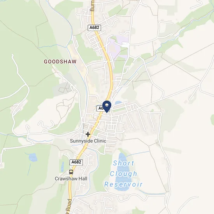Click the narrow blue pond west of Crawshaw Hall
Viewport: 214px width, 214px height.
[x=62, y=167]
